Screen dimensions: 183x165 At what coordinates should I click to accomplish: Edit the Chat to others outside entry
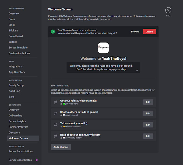(x=148, y=113)
